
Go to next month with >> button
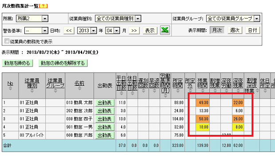134,31
